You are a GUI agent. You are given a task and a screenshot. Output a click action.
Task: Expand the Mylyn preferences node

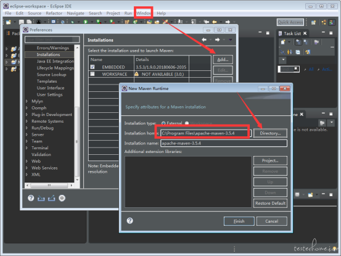point(27,101)
